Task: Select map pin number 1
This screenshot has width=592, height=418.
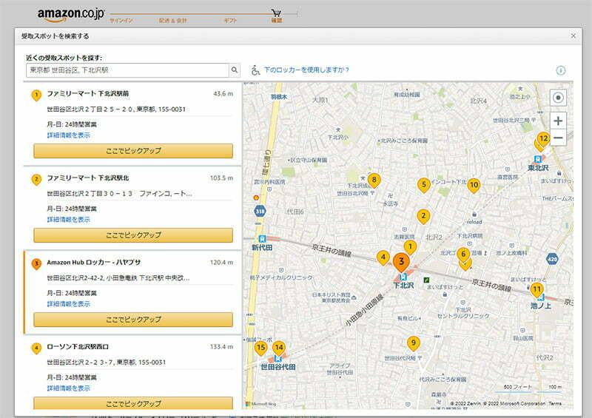Action: [410, 248]
